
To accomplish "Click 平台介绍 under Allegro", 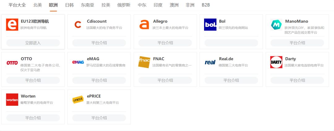I will click(165, 43).
